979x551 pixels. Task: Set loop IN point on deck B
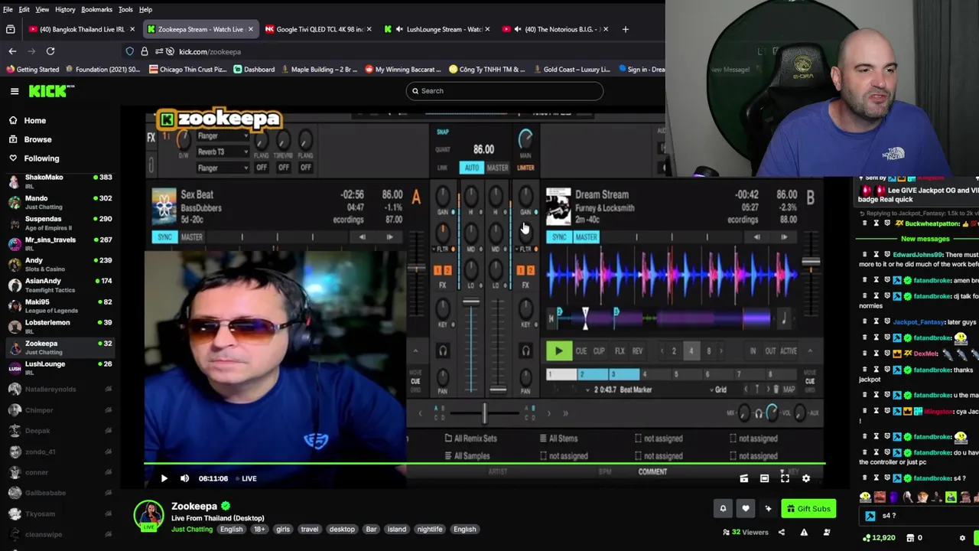(x=753, y=351)
